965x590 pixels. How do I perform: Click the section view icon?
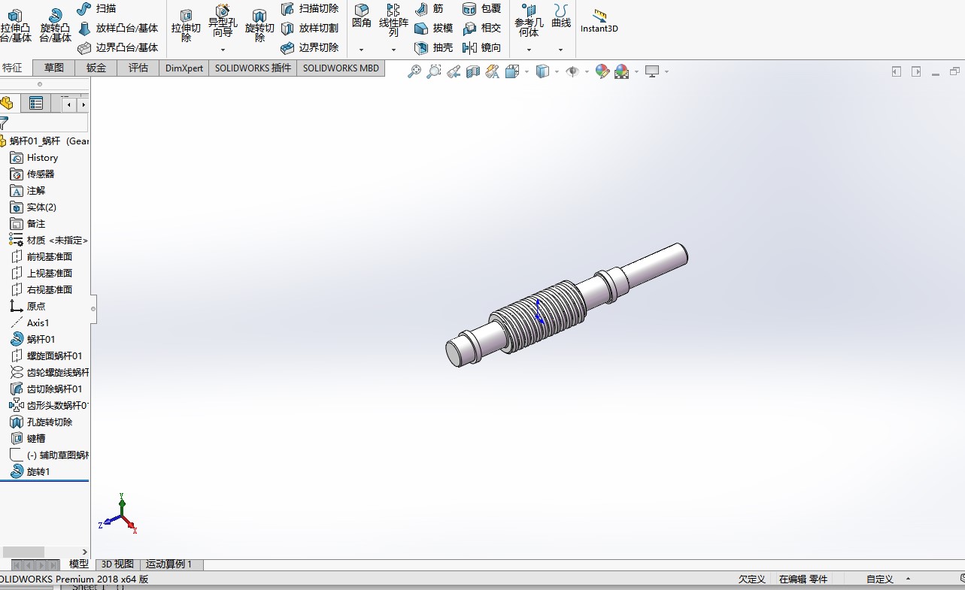(473, 71)
